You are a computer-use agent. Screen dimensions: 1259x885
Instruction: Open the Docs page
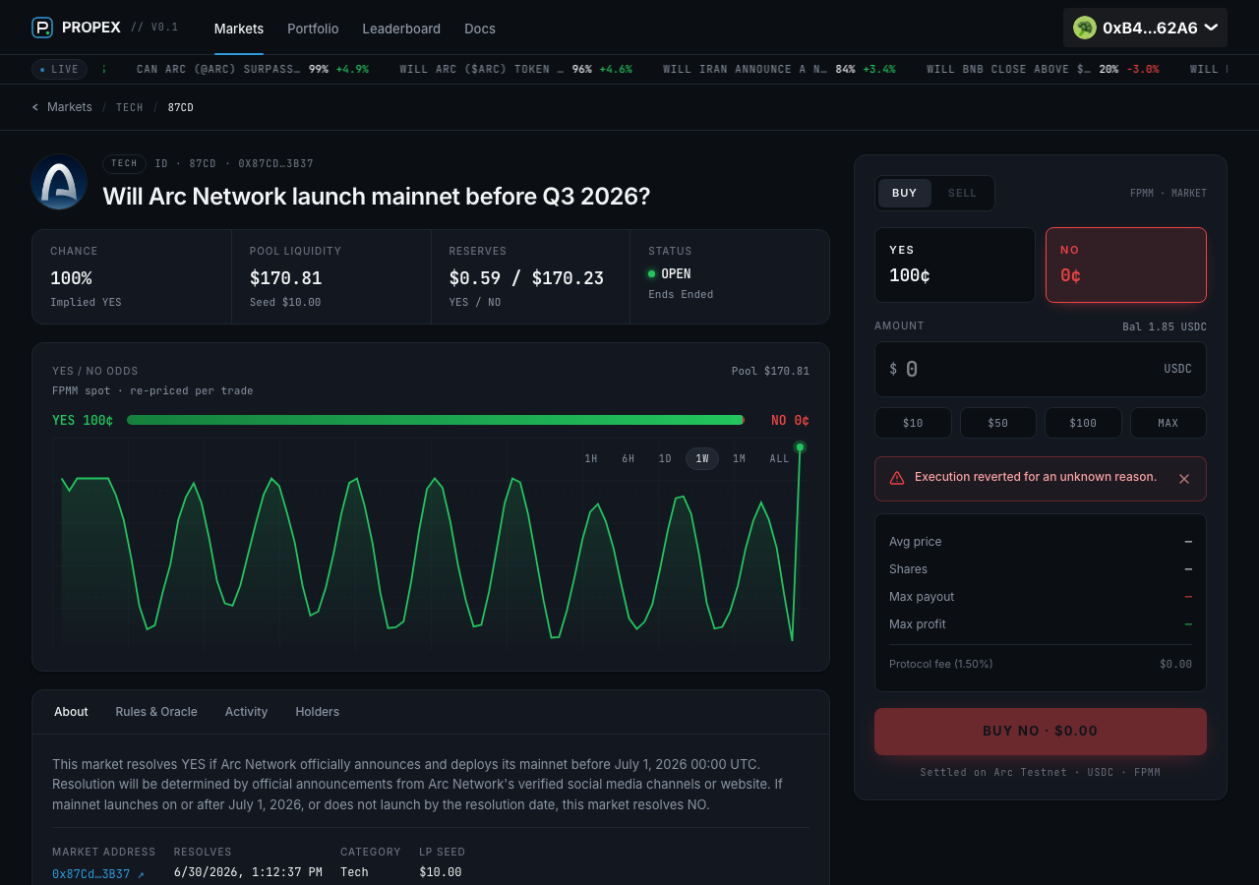(480, 29)
